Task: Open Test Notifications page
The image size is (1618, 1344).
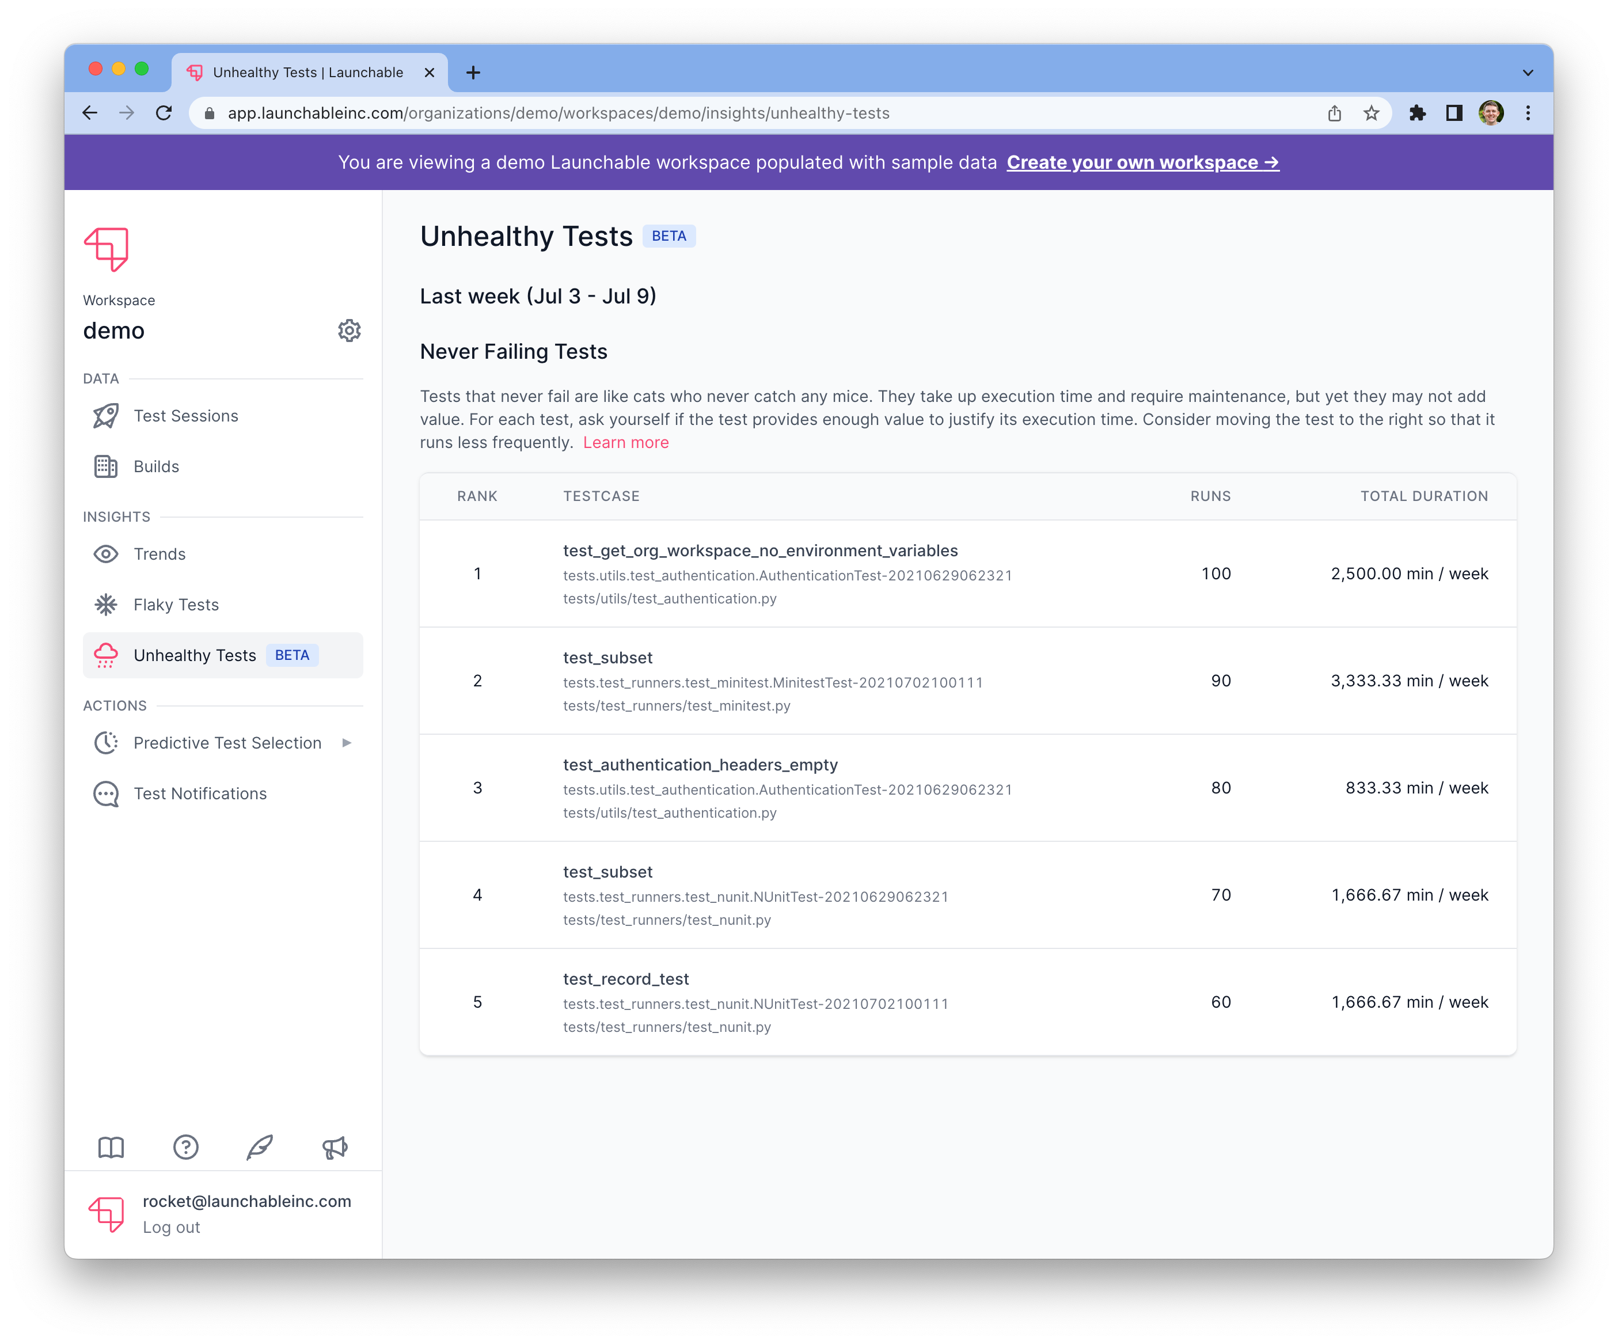Action: coord(223,794)
